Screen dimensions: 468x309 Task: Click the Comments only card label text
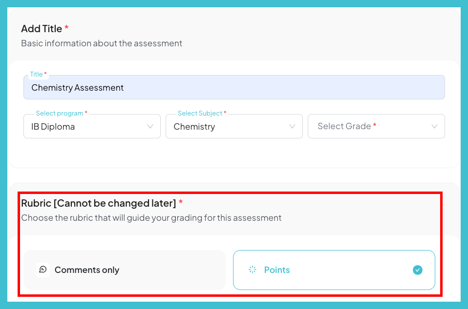click(x=88, y=270)
